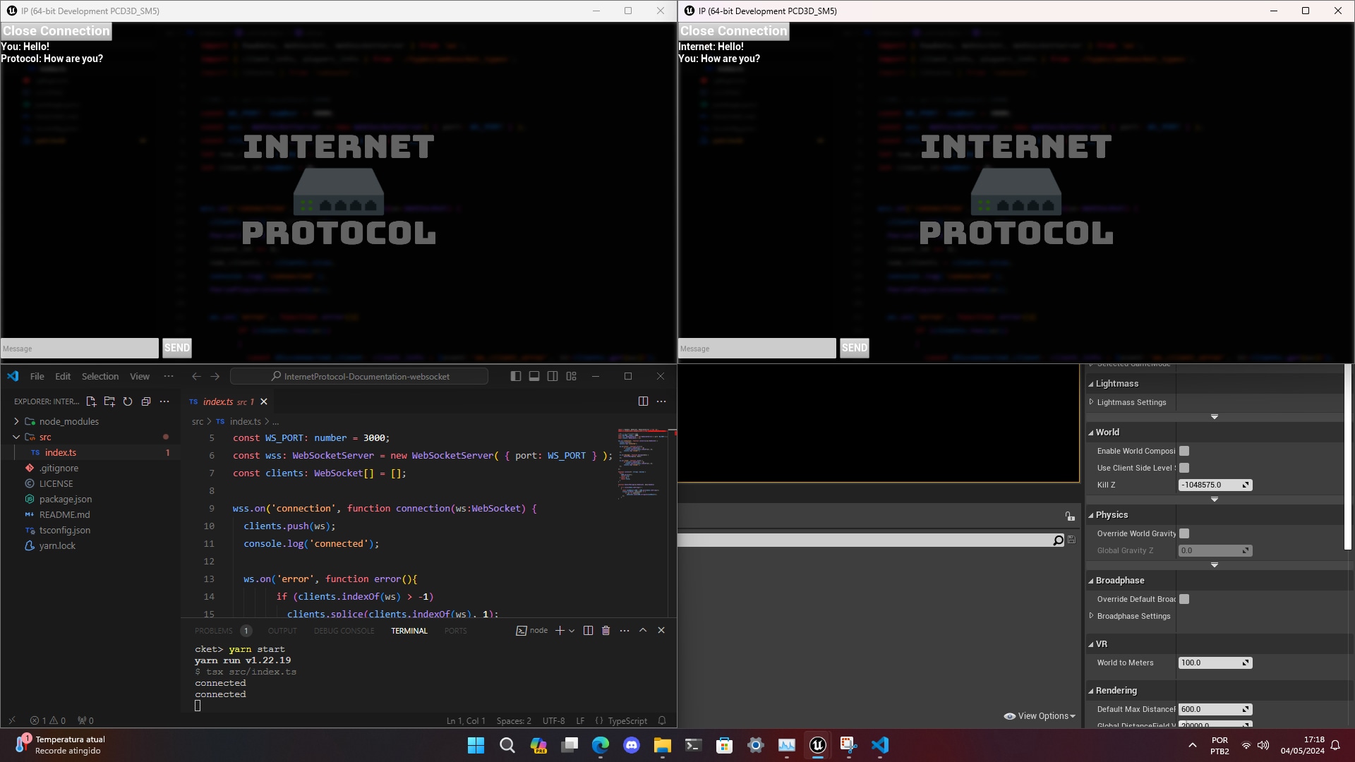Open the View Options dropdown
Screen dimensions: 1355x762
tap(1039, 715)
